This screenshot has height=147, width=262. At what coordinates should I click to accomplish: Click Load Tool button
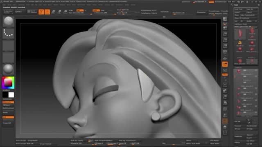click(x=239, y=9)
